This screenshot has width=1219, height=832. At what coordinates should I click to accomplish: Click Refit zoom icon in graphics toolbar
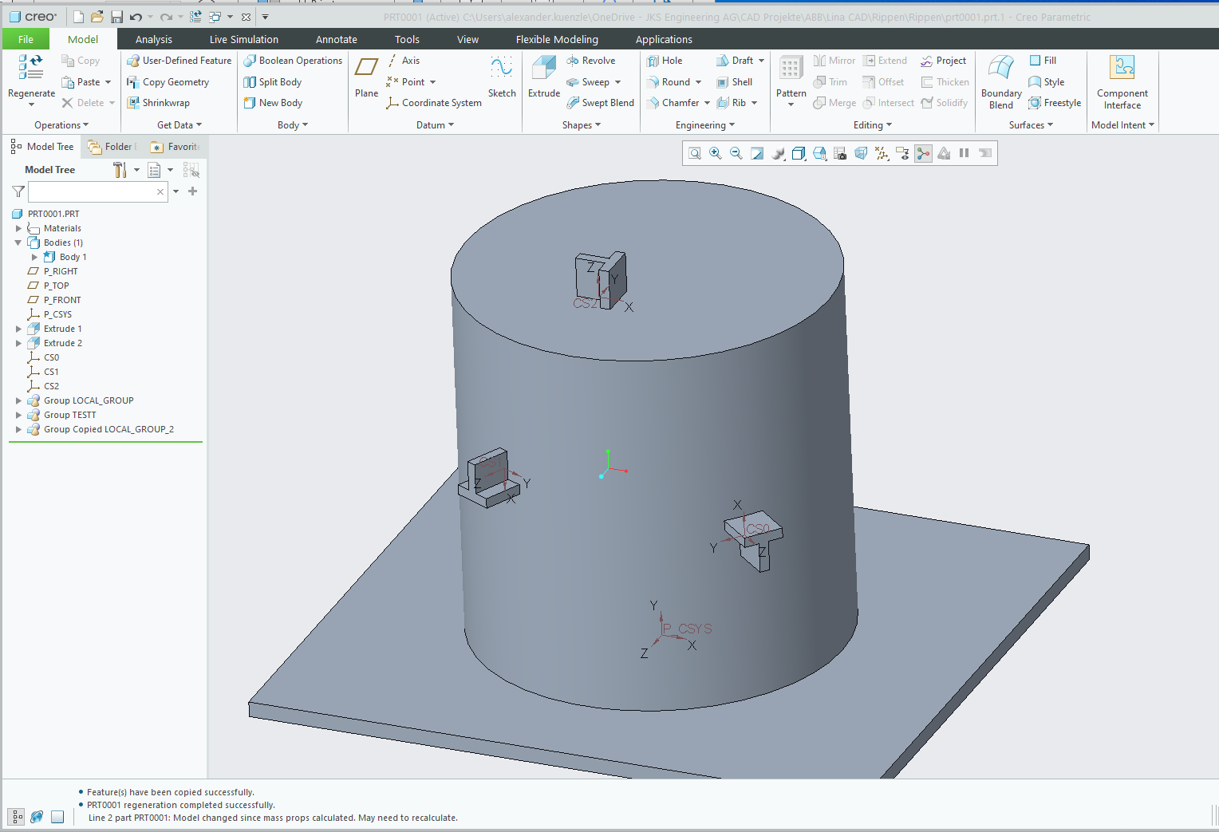695,153
